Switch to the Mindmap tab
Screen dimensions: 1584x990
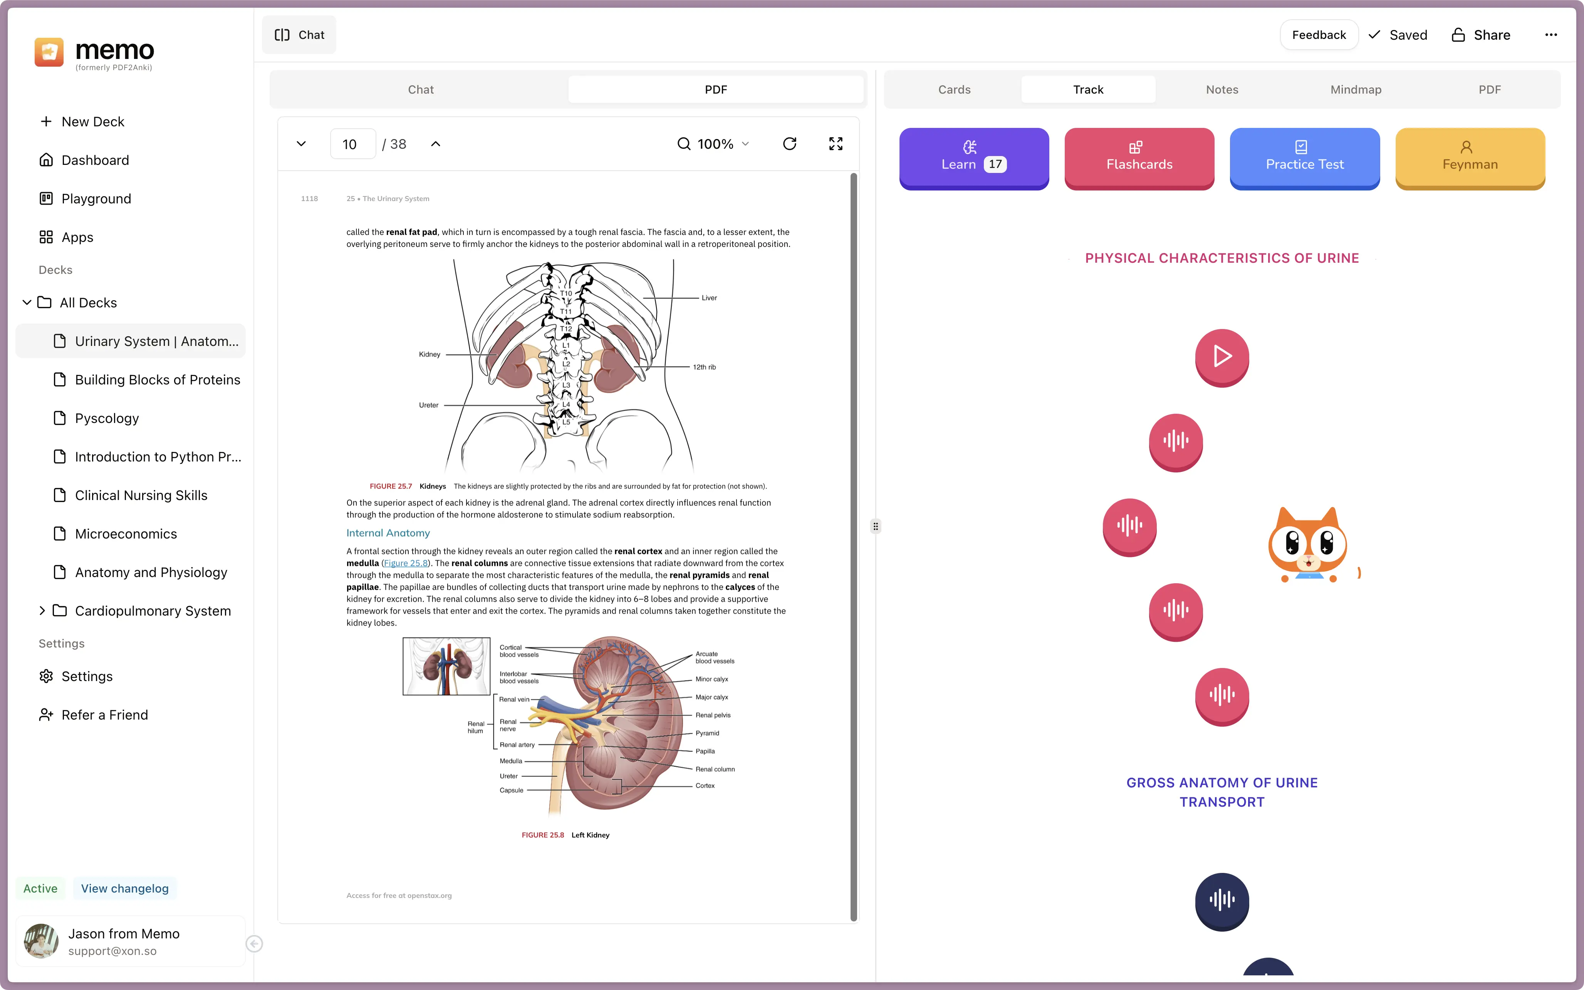click(1356, 90)
